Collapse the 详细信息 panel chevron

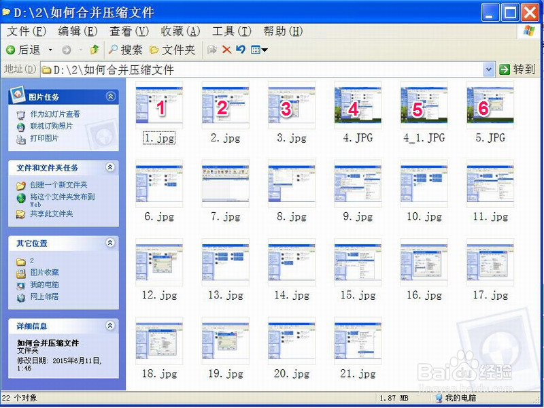click(x=109, y=326)
